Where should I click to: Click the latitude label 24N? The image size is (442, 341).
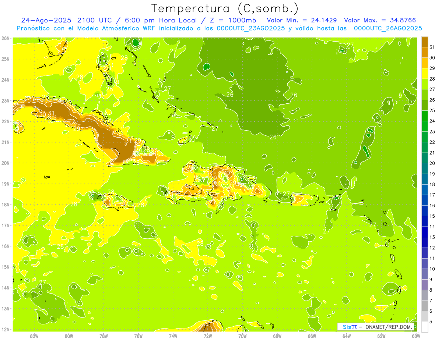[6, 80]
